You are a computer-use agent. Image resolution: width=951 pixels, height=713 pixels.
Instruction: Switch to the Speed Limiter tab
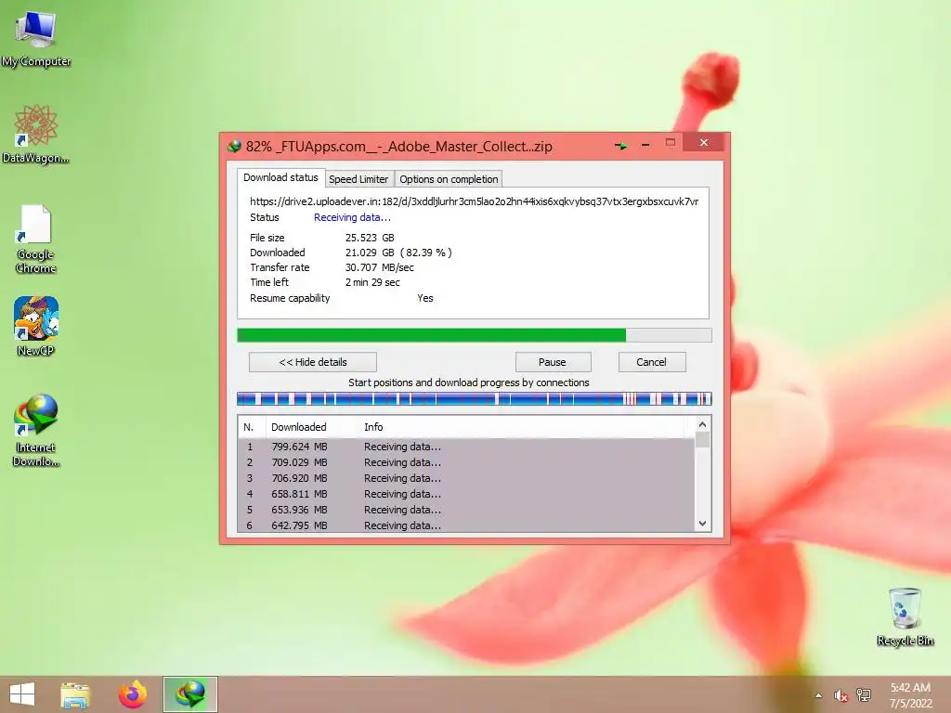358,179
